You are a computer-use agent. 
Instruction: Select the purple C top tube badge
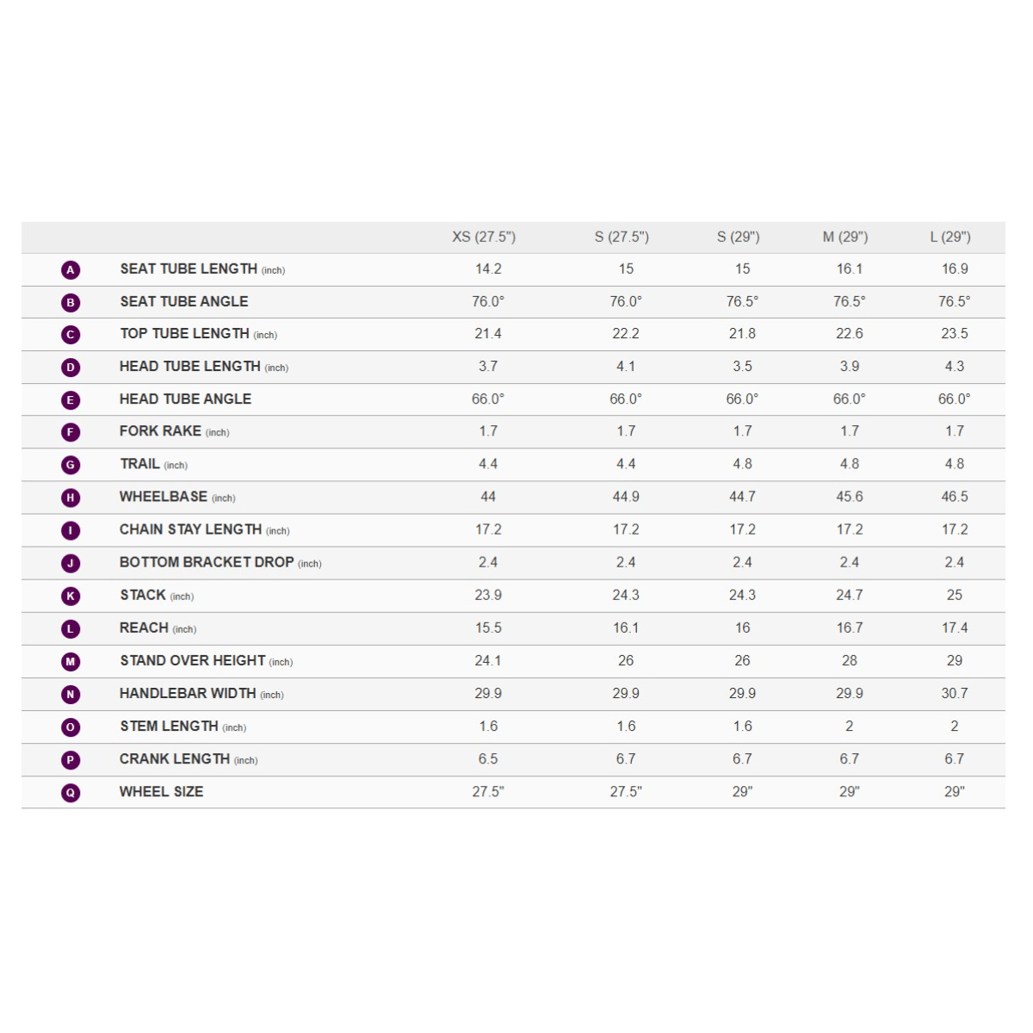[x=71, y=335]
